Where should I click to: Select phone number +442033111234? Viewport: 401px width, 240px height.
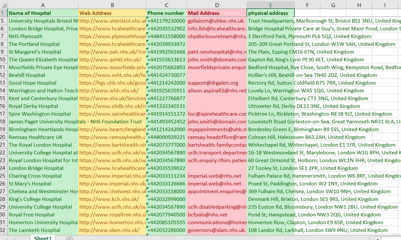tap(166, 176)
